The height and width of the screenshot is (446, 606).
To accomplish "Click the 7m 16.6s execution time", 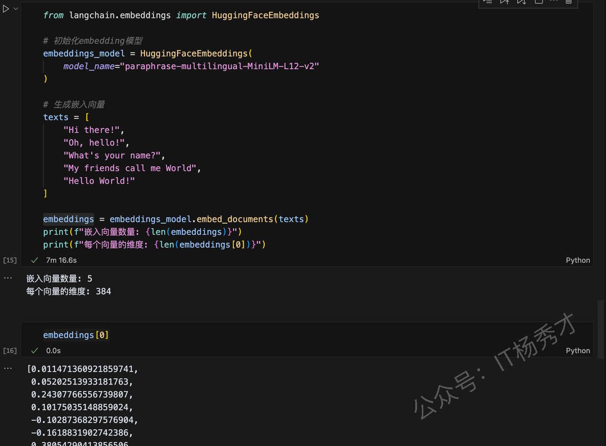I will [x=62, y=260].
